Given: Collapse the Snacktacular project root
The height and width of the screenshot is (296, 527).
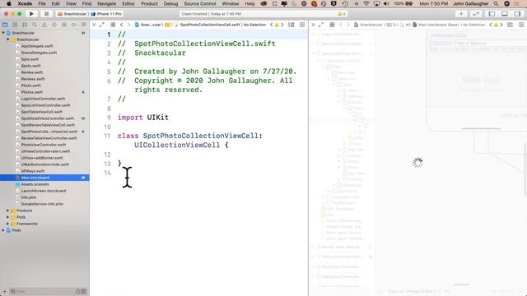Looking at the screenshot, I should [x=3, y=33].
